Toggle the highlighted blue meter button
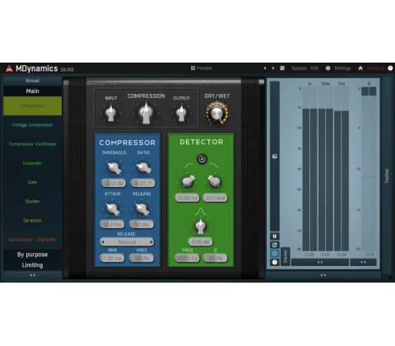The width and height of the screenshot is (395, 346). point(275,254)
